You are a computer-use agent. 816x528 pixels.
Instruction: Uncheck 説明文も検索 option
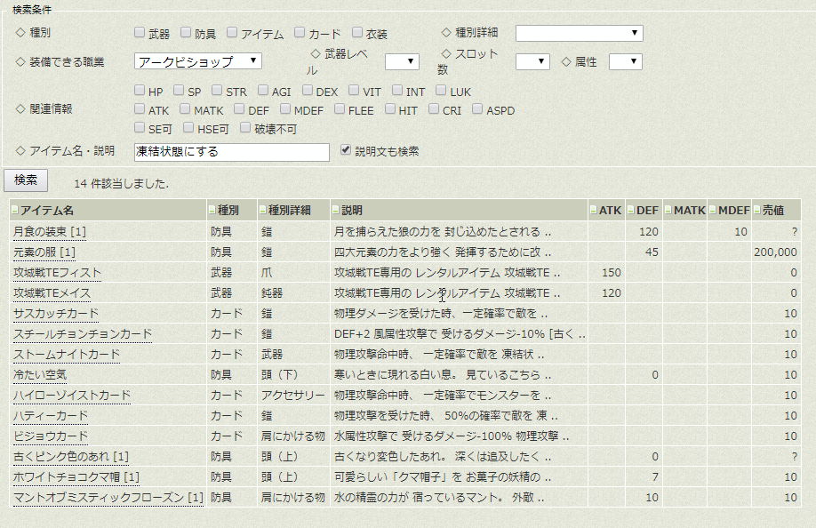pos(346,150)
